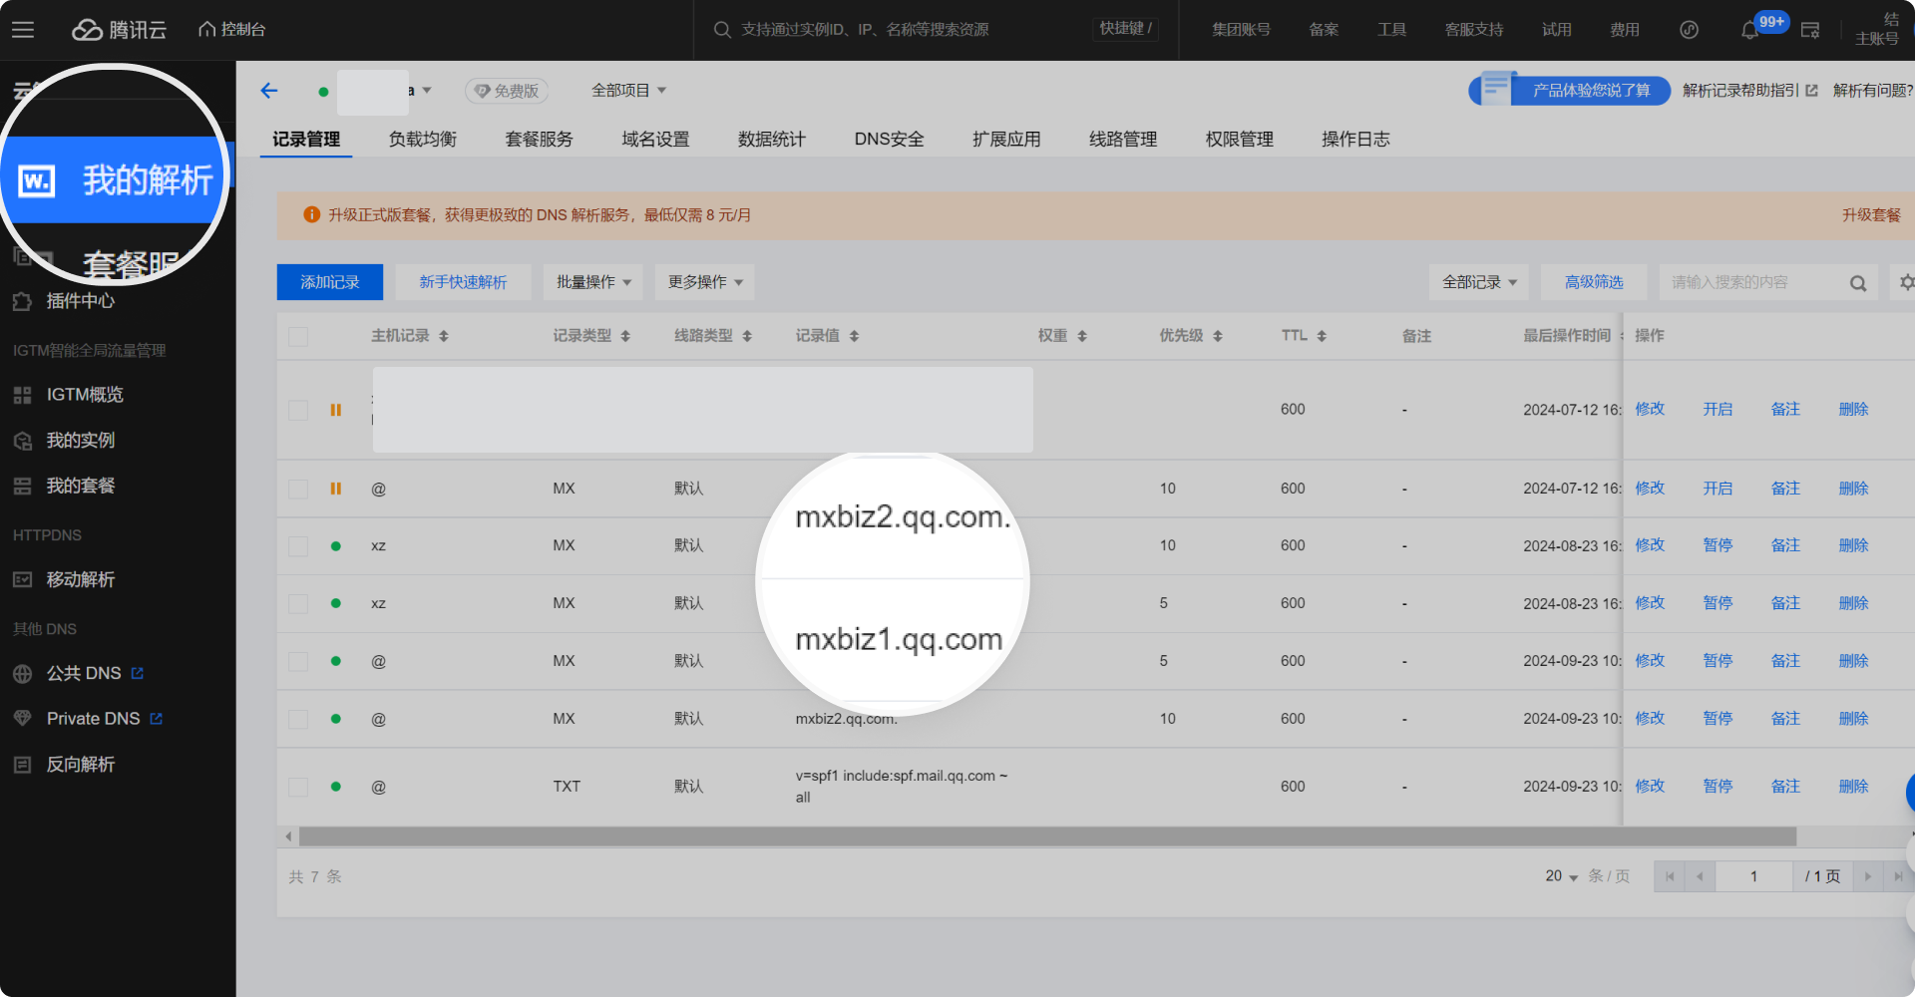
Task: Click the notification bell icon
Action: pos(1749,30)
